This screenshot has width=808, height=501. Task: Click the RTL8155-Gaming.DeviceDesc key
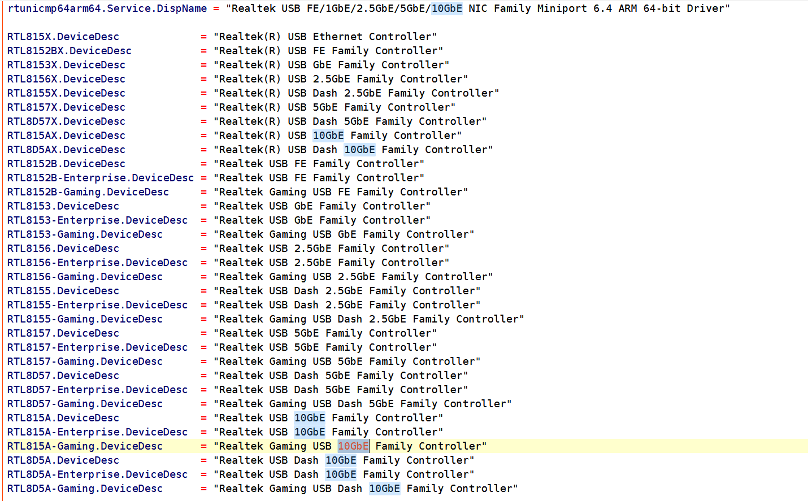coord(85,319)
